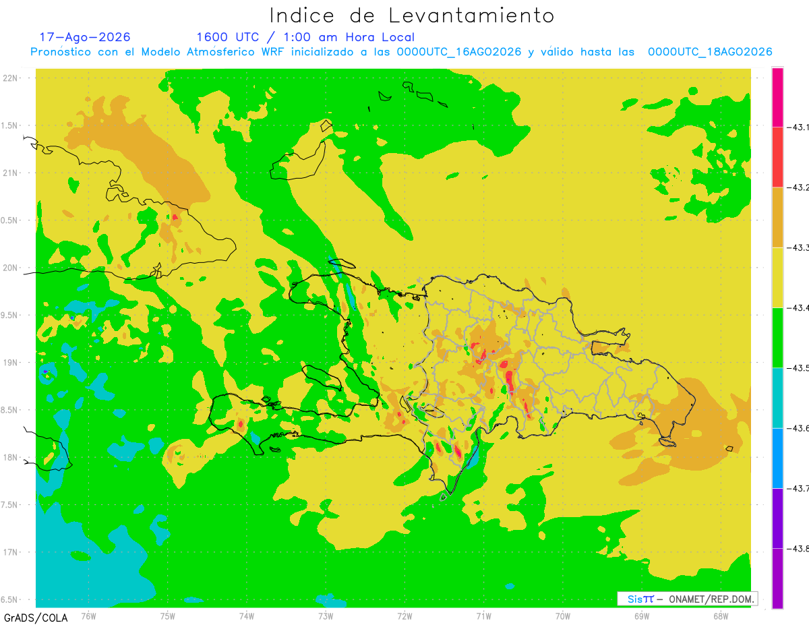Click the "75W" longitude label
This screenshot has width=809, height=625.
(x=168, y=616)
